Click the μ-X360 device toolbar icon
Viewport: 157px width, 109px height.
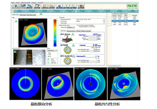81,6
